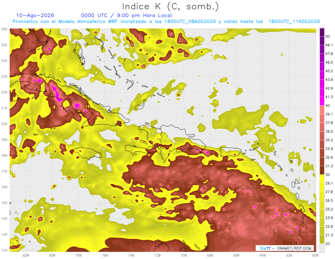Screen dimensions: 335x259
Task: Click the "18N" latitude axis label
Action: tap(4, 155)
